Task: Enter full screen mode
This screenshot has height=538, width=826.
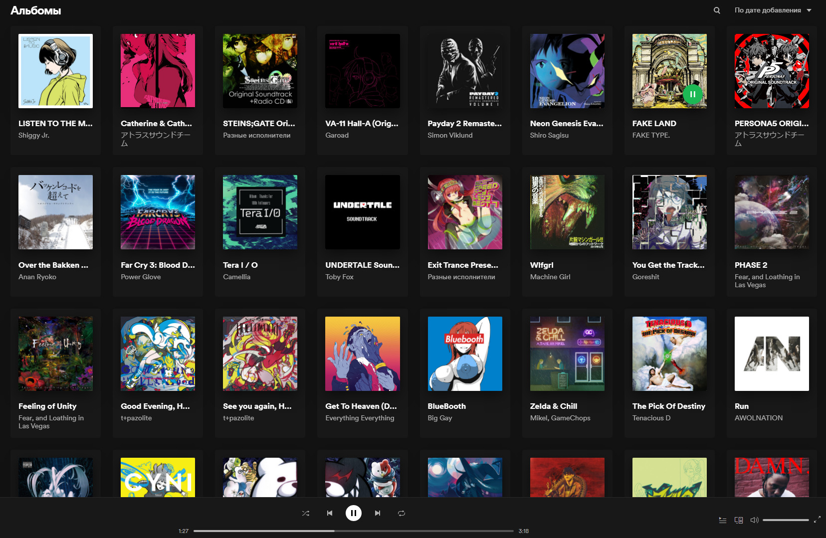Action: 817,520
